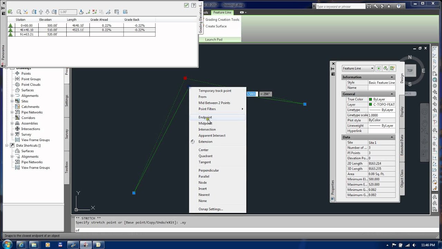
Task: Open the Settings tab in Toolspace
Action: click(67, 101)
